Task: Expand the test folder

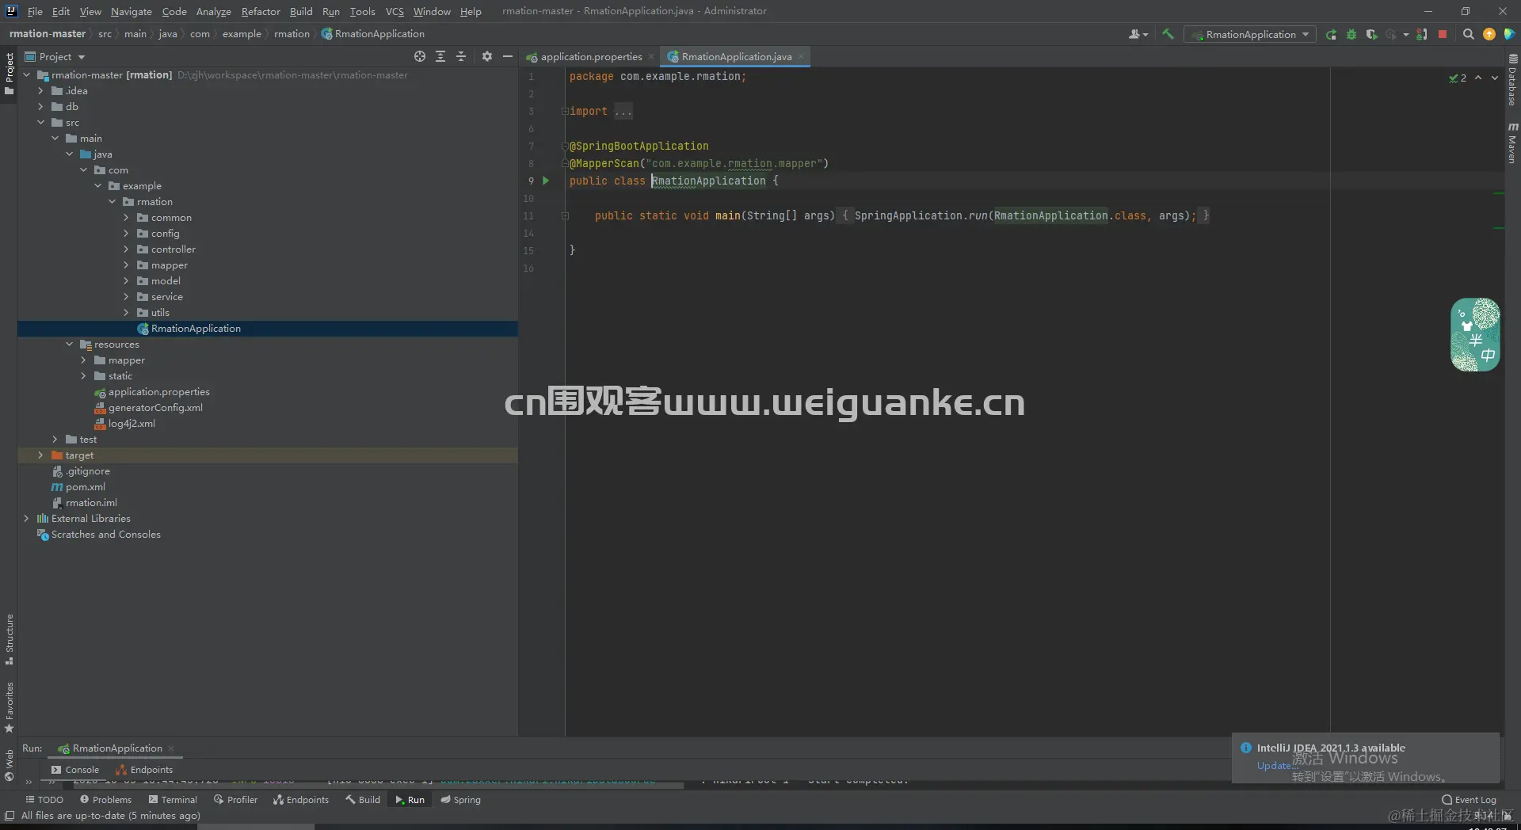Action: point(55,440)
